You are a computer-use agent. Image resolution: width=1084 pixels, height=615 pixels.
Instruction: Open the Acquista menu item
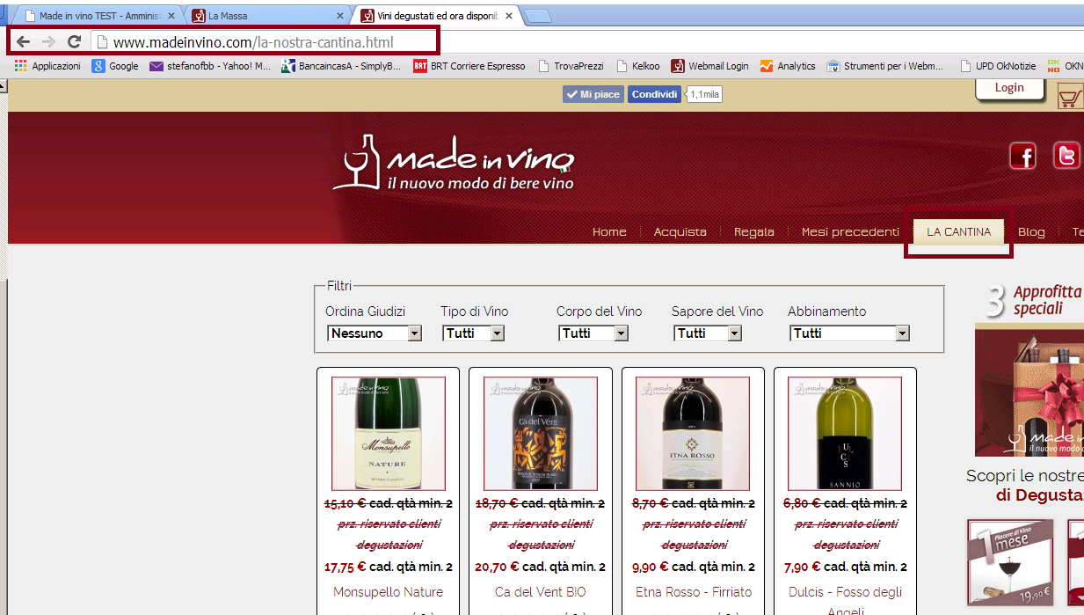click(680, 232)
